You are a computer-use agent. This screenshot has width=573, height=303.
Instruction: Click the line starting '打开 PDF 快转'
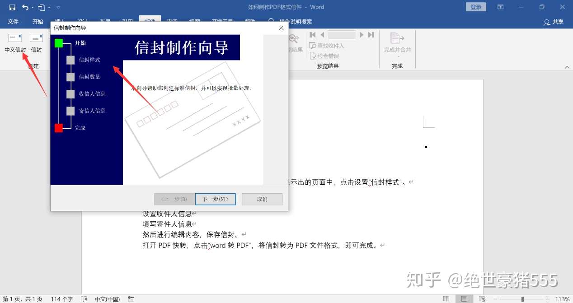tap(260, 246)
